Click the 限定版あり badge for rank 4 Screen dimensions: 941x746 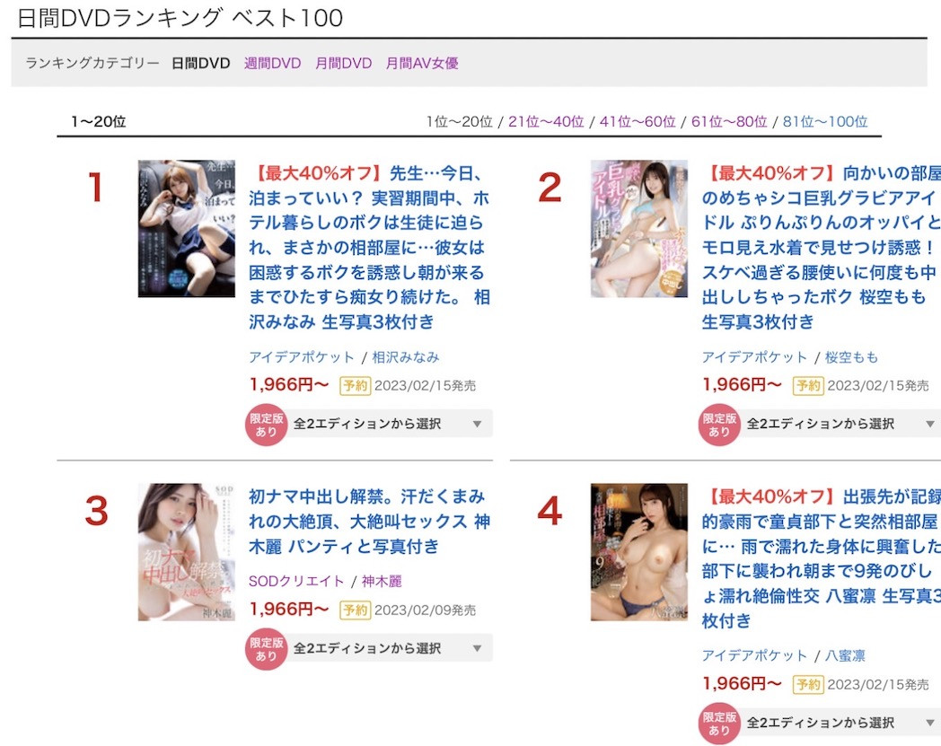[719, 724]
